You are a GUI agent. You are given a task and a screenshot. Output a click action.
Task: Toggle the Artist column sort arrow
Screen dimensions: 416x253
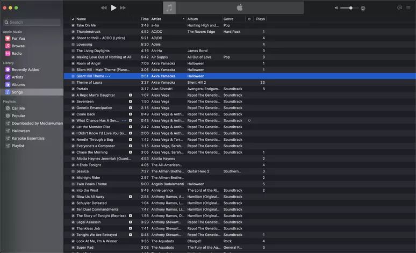pos(183,19)
